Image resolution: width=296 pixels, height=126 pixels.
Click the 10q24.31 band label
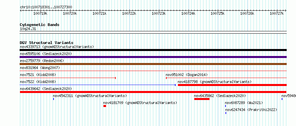coord(28,29)
